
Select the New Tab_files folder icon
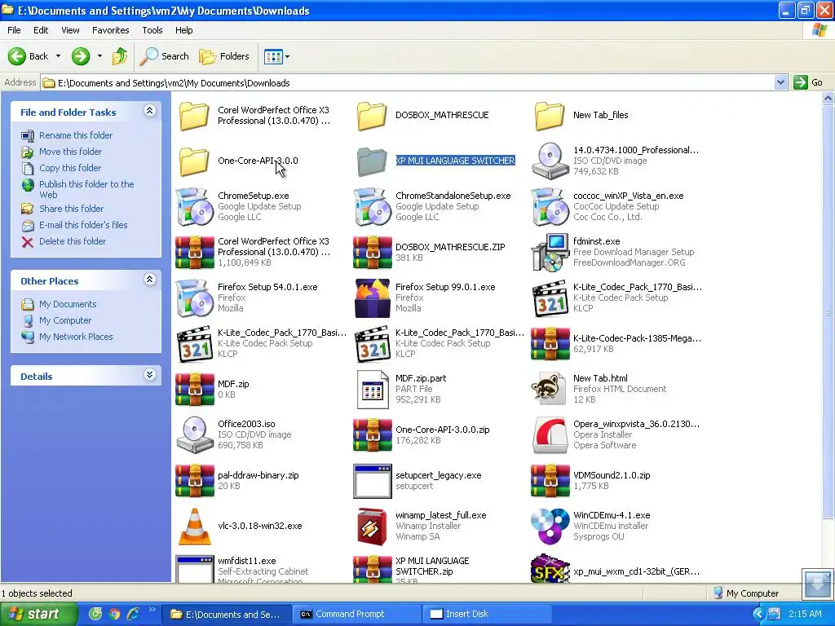coord(550,116)
